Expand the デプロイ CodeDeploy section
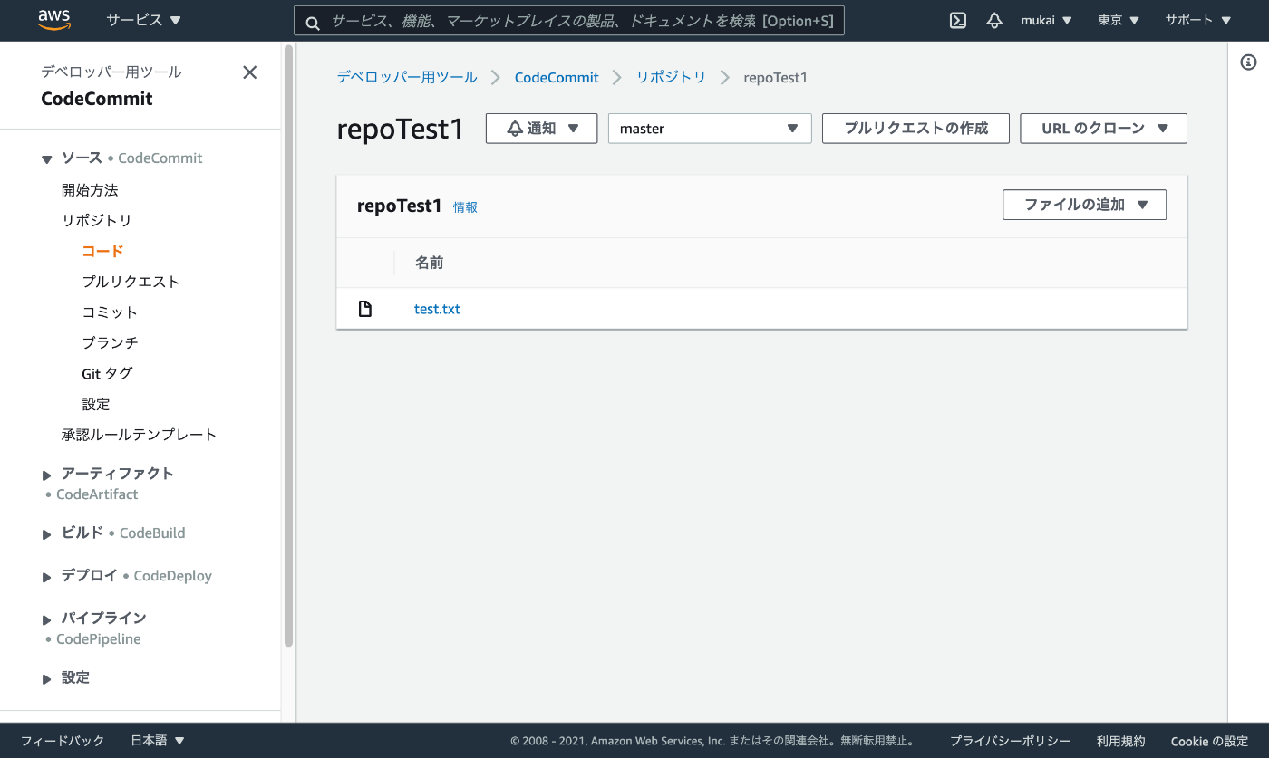This screenshot has width=1269, height=758. (46, 577)
